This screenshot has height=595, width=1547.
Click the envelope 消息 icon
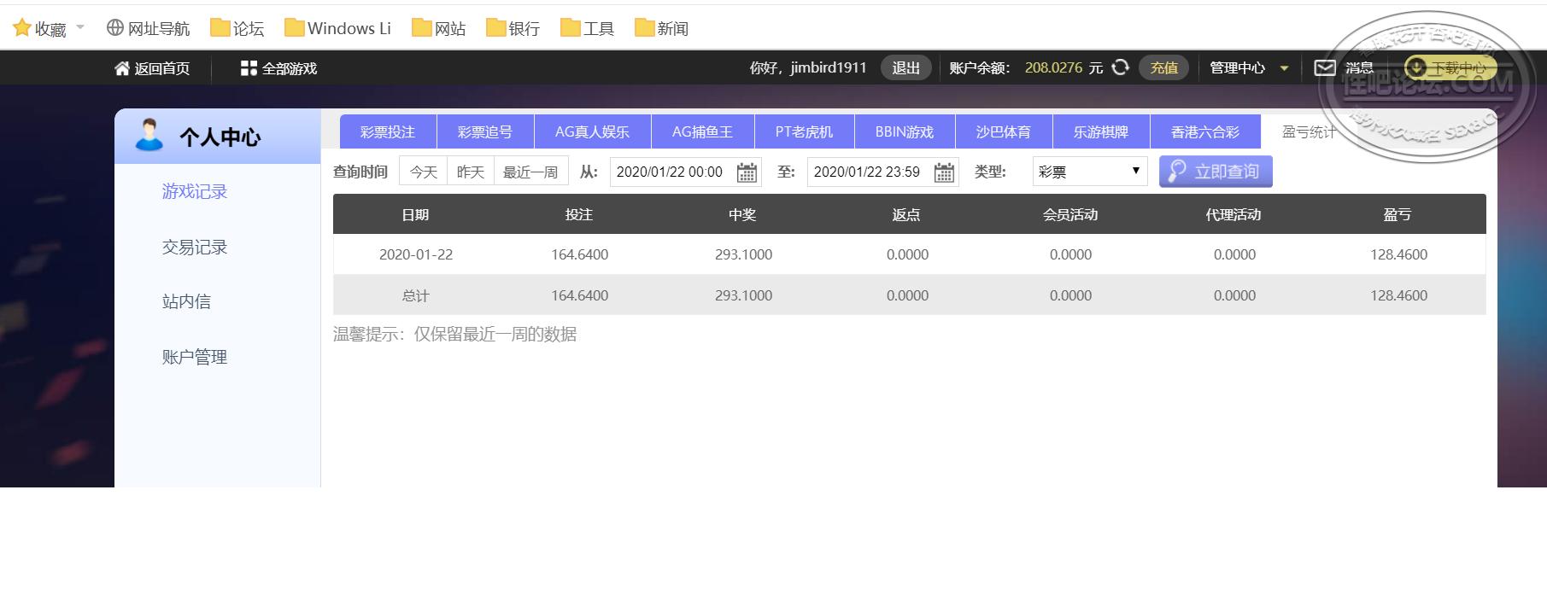coord(1325,67)
